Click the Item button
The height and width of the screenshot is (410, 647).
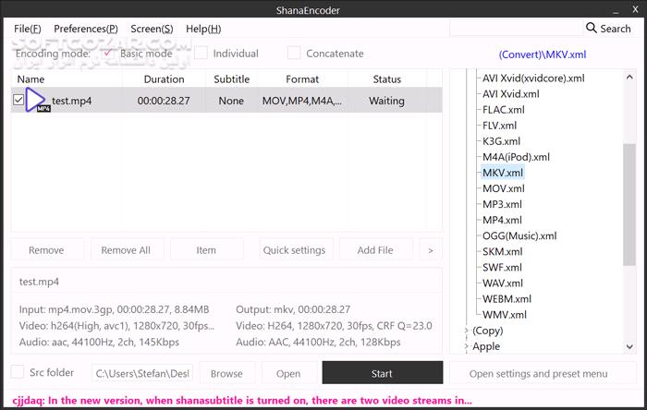(206, 249)
